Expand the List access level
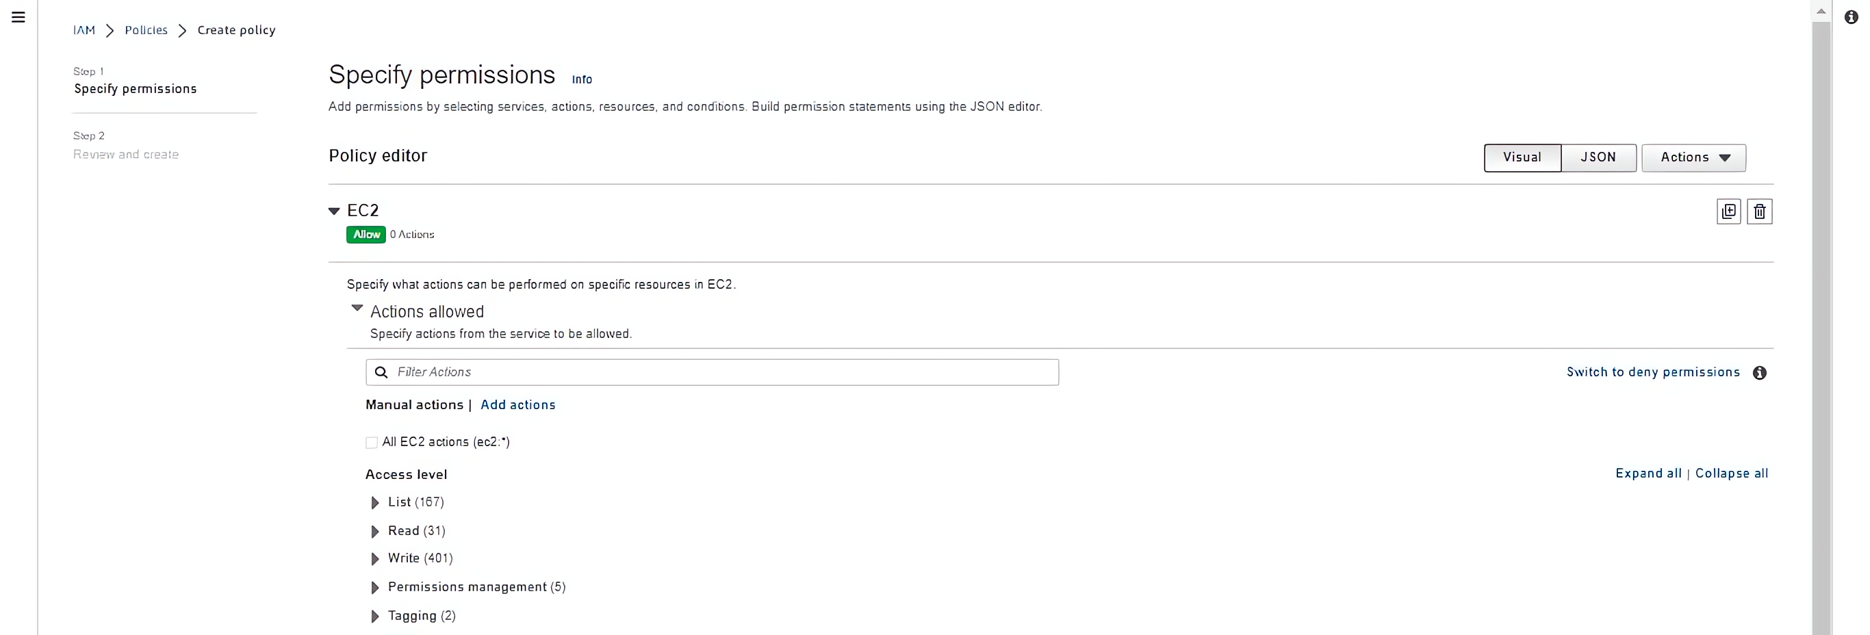1870x635 pixels. click(x=374, y=503)
